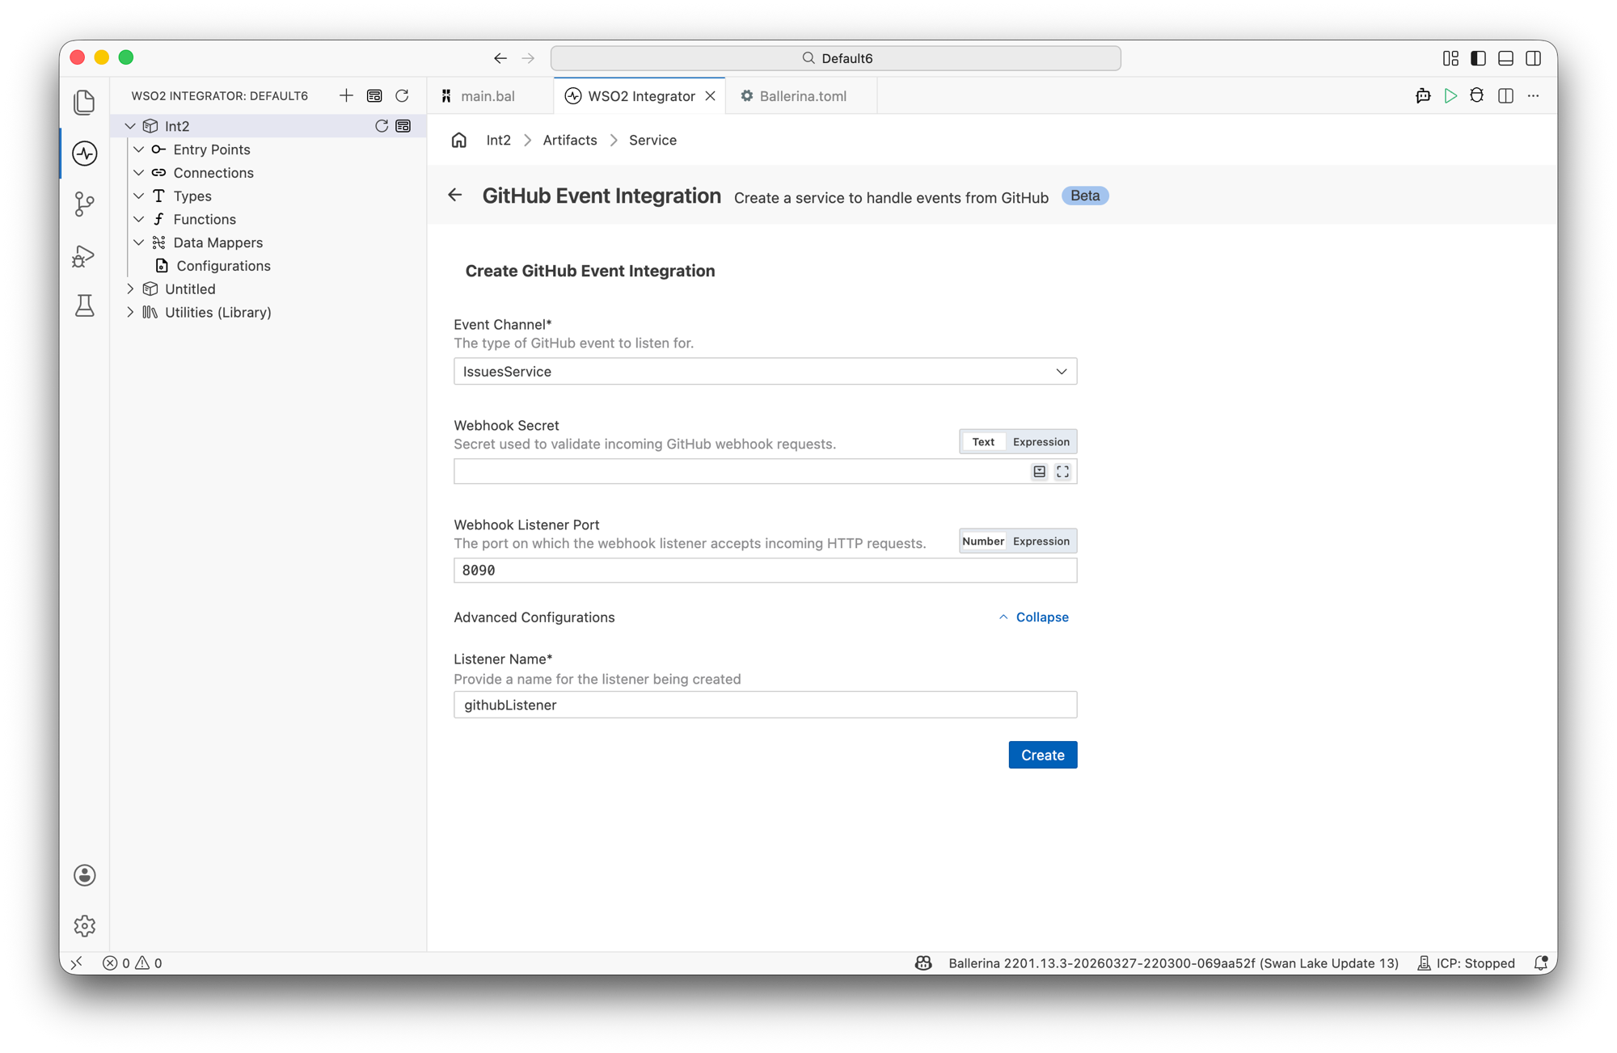Click Copilot status bar icon
This screenshot has width=1617, height=1053.
[923, 963]
